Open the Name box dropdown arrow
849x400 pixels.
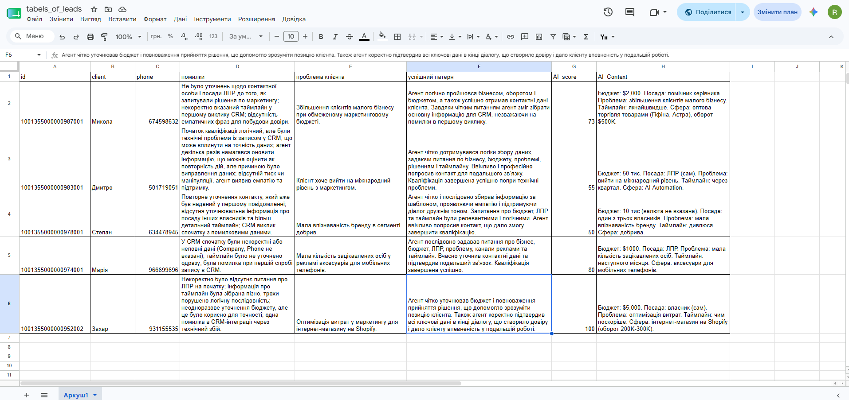pyautogui.click(x=39, y=55)
